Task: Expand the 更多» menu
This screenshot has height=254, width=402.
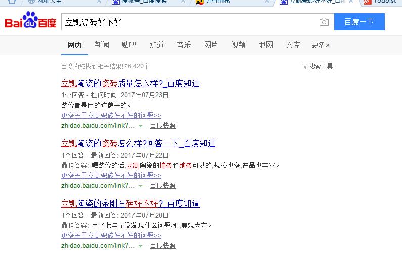Action: click(320, 45)
